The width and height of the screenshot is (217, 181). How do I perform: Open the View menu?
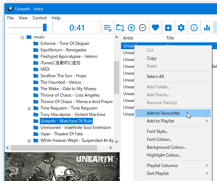(23, 18)
